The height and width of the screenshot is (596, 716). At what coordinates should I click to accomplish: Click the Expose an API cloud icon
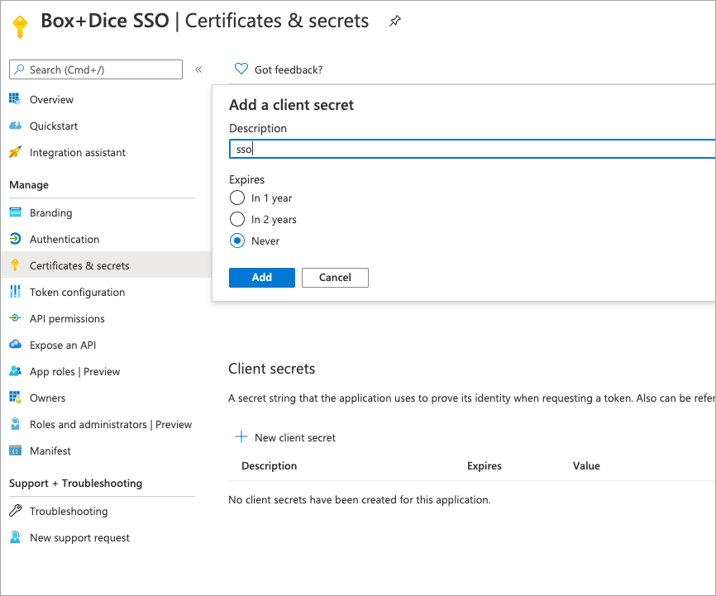[15, 345]
